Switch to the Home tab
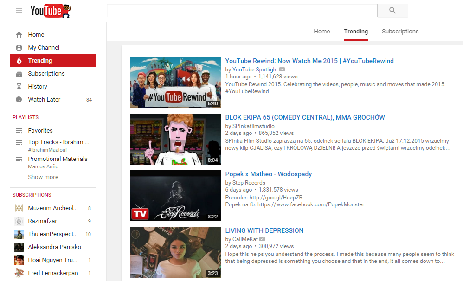Screen dimensions: 463x281 pyautogui.click(x=322, y=31)
